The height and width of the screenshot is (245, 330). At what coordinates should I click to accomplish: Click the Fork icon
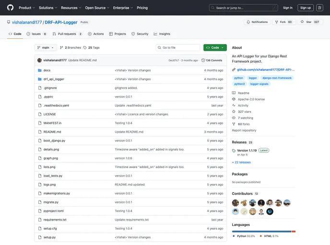(x=277, y=22)
